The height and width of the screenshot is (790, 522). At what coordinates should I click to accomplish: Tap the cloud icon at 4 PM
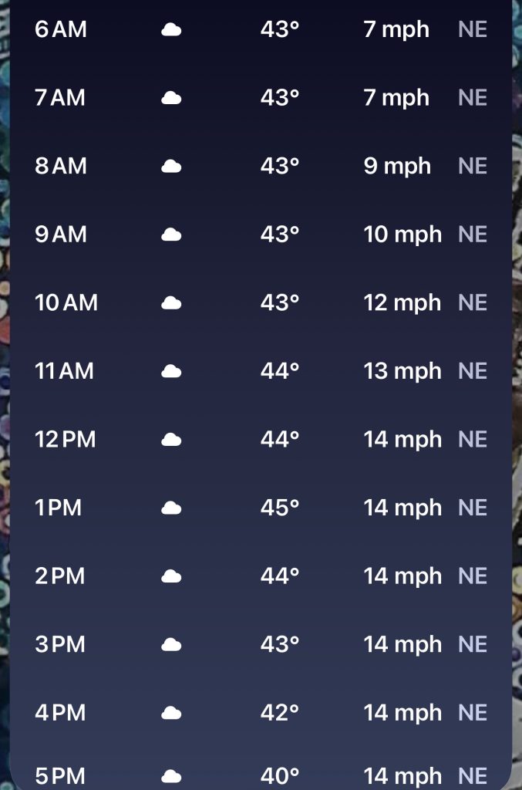click(171, 713)
